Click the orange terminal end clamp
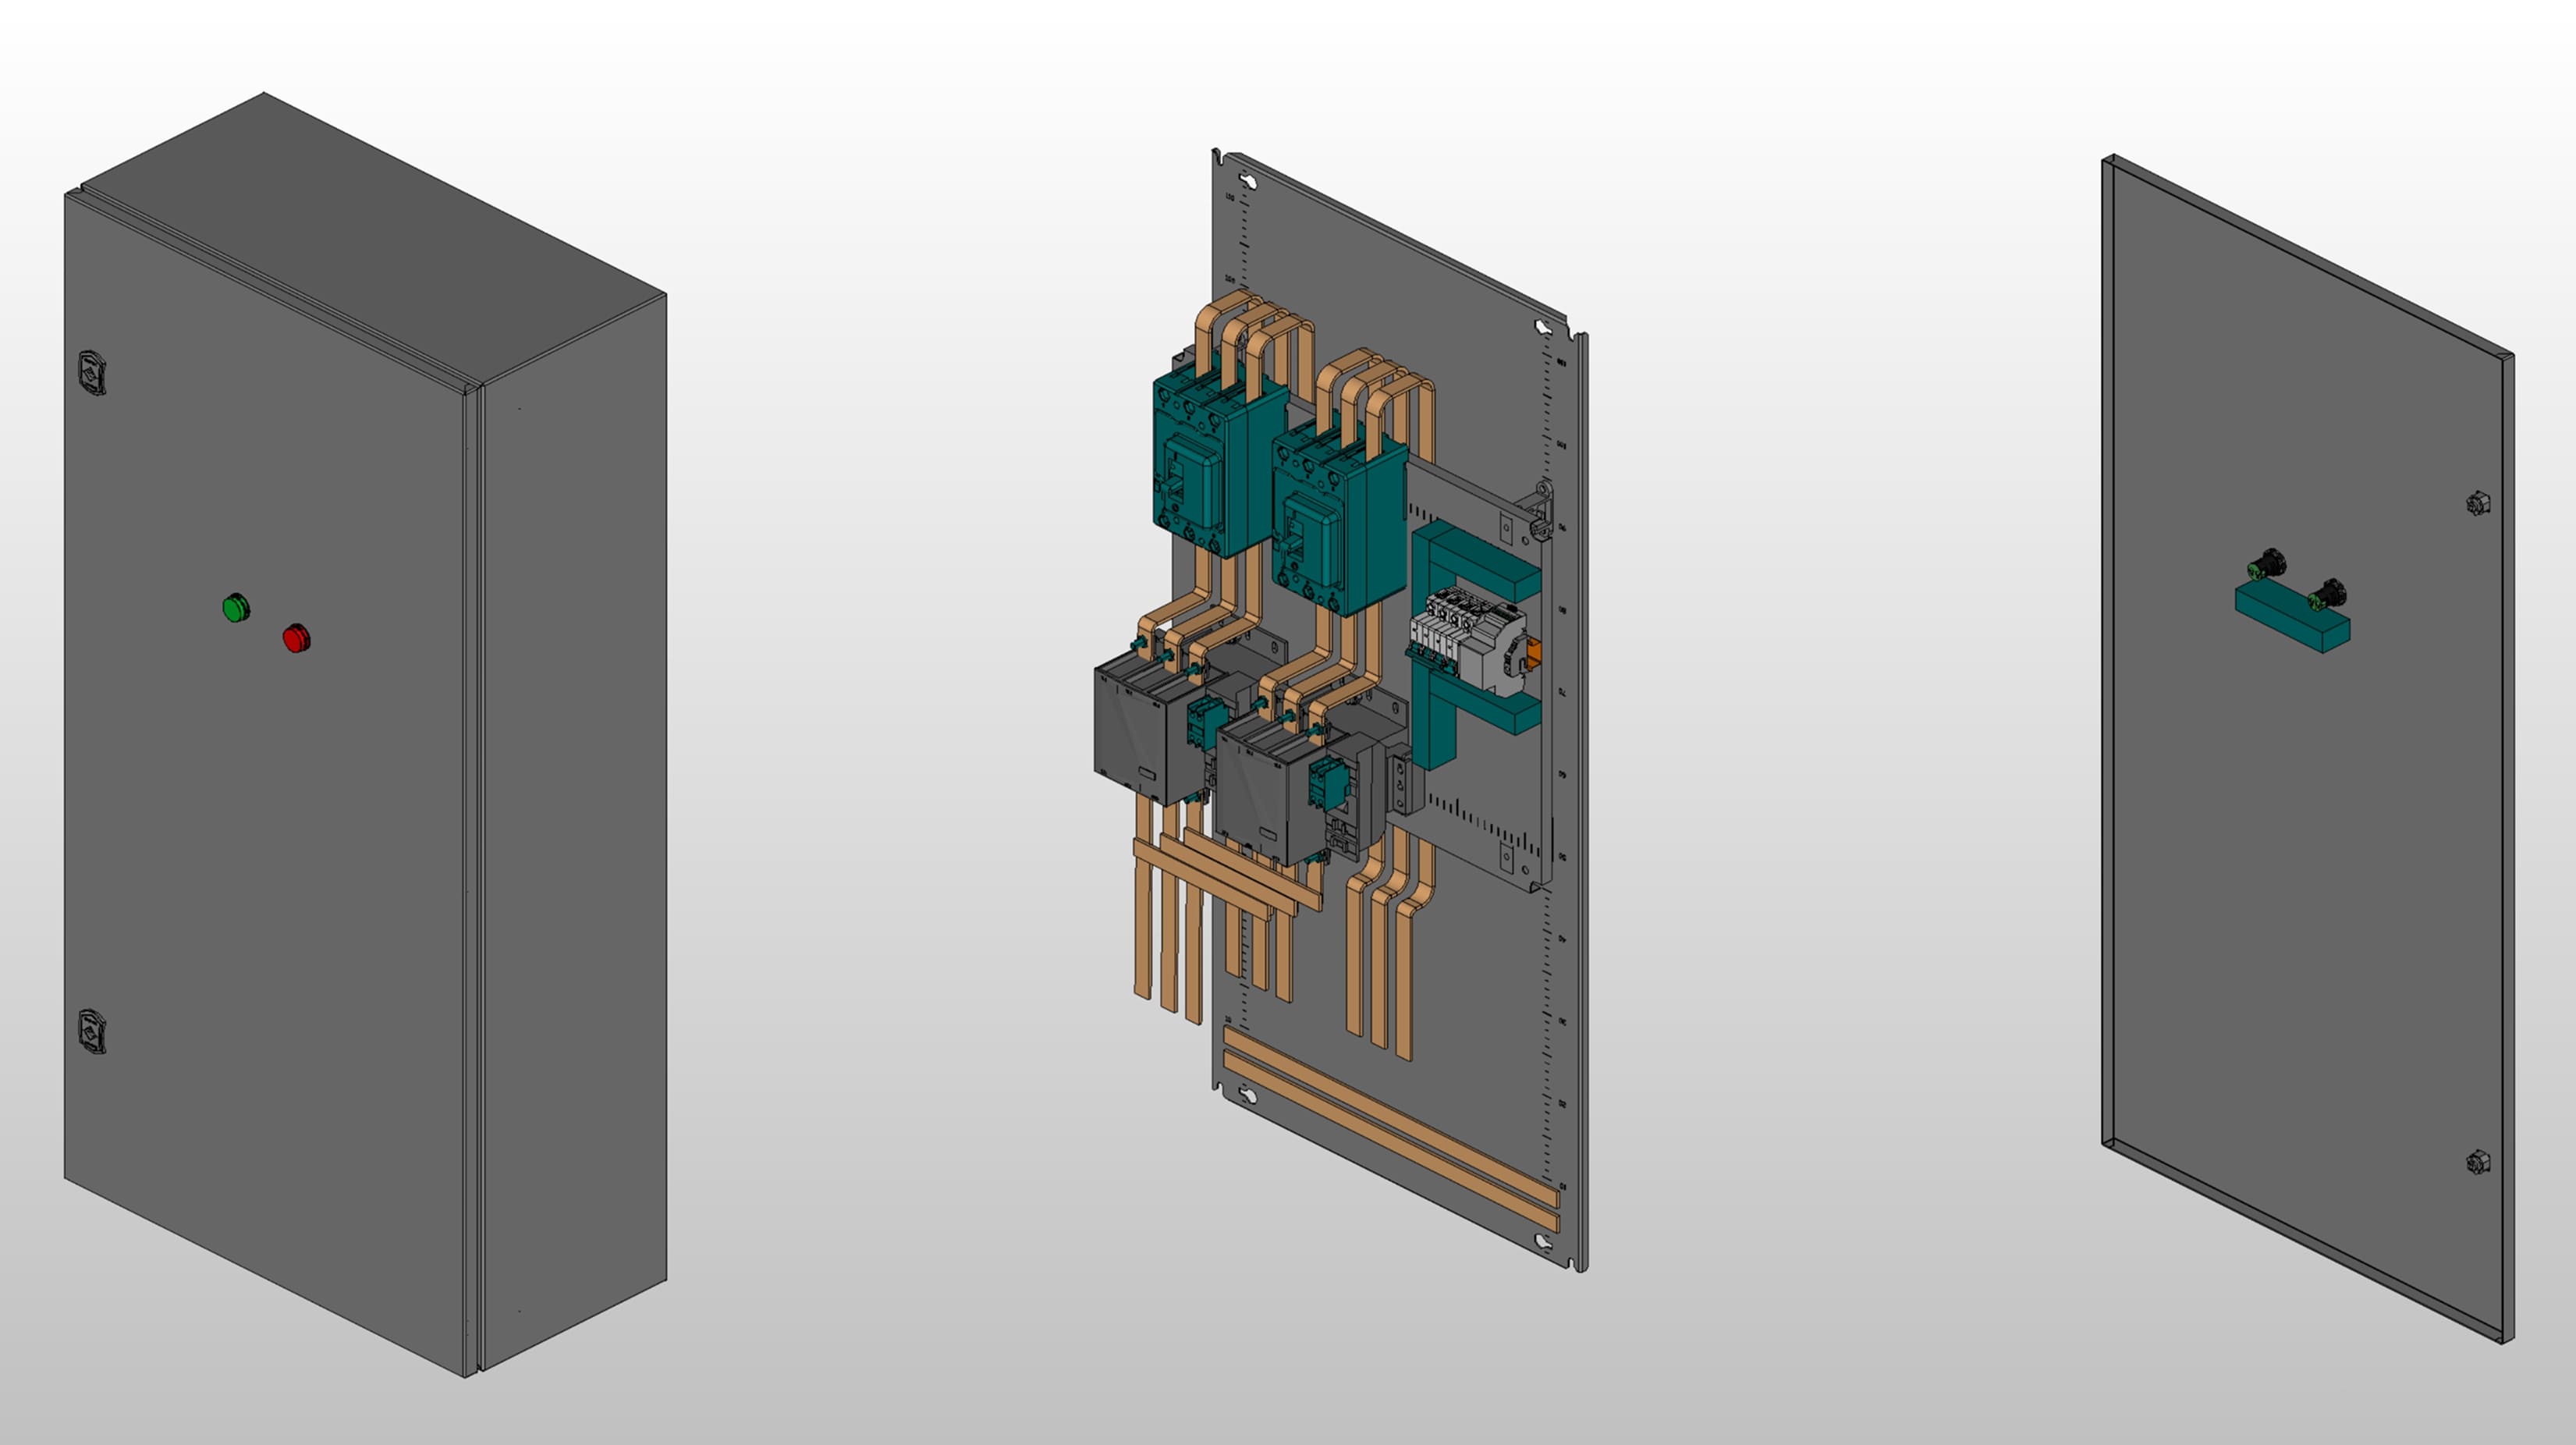 click(x=1533, y=655)
